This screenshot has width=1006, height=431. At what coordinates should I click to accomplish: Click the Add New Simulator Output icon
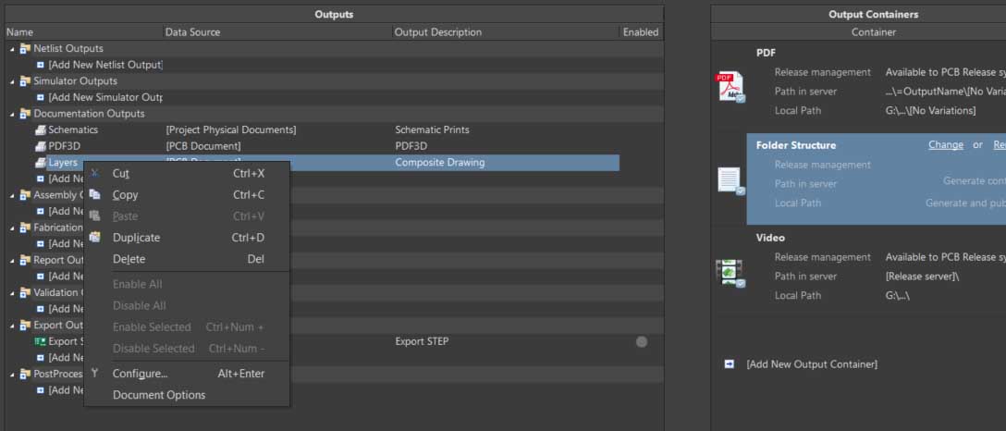tap(41, 97)
